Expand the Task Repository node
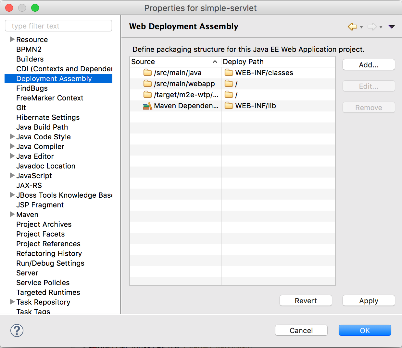This screenshot has height=348, width=402. (x=12, y=302)
